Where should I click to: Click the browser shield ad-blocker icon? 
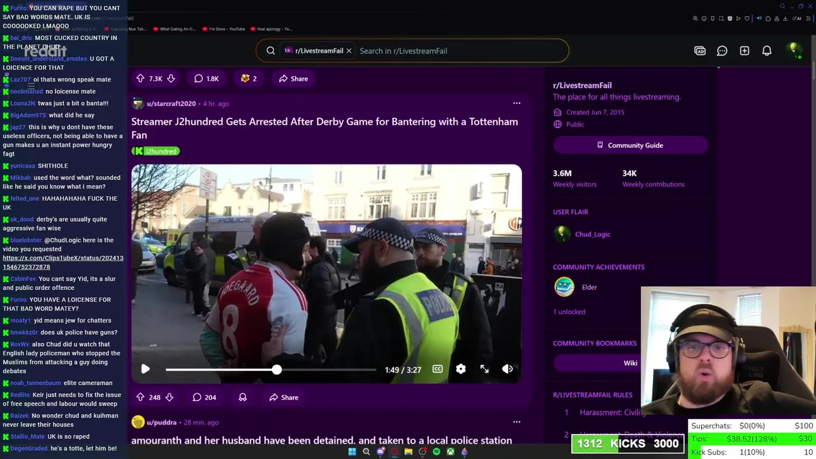tap(730, 18)
